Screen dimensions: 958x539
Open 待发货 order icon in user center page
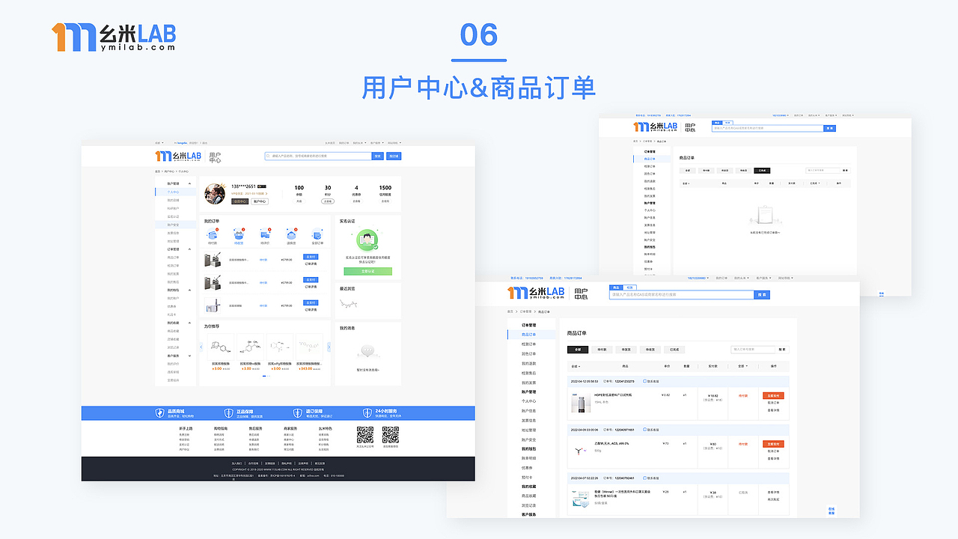239,235
